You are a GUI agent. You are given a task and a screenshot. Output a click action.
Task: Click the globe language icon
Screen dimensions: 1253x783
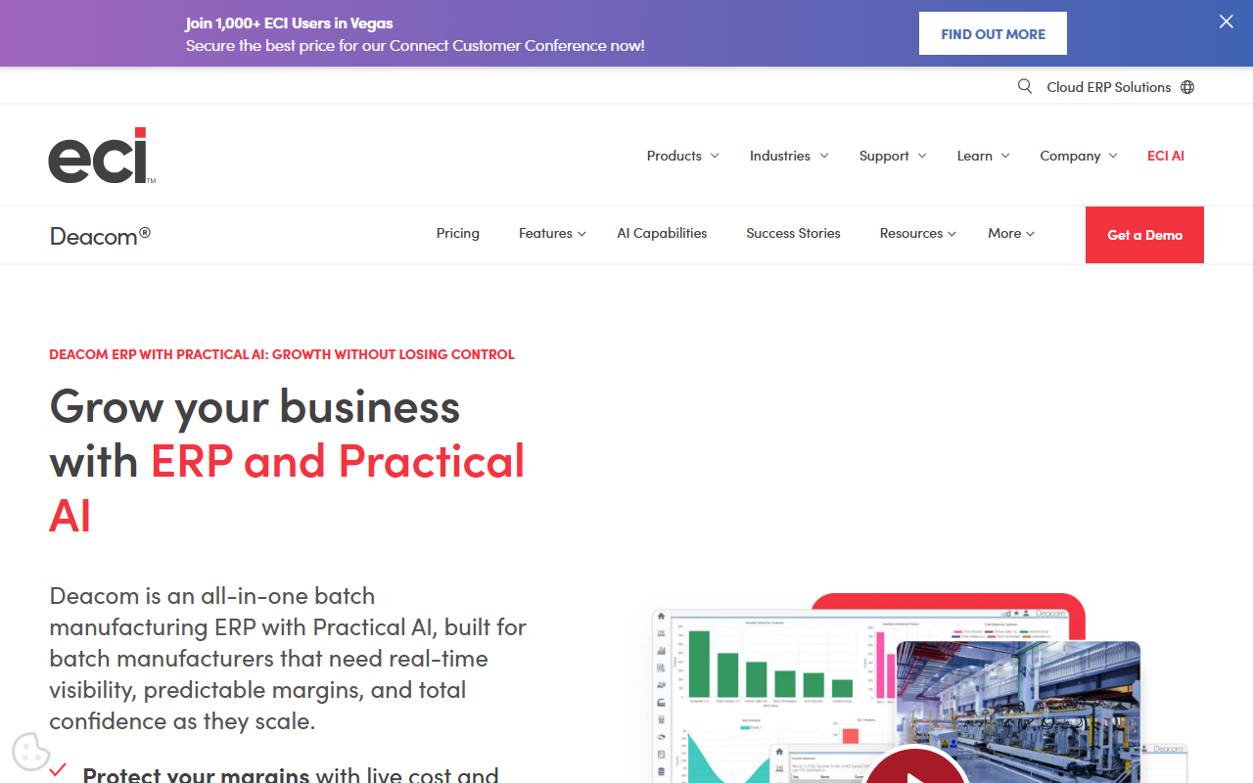coord(1187,87)
